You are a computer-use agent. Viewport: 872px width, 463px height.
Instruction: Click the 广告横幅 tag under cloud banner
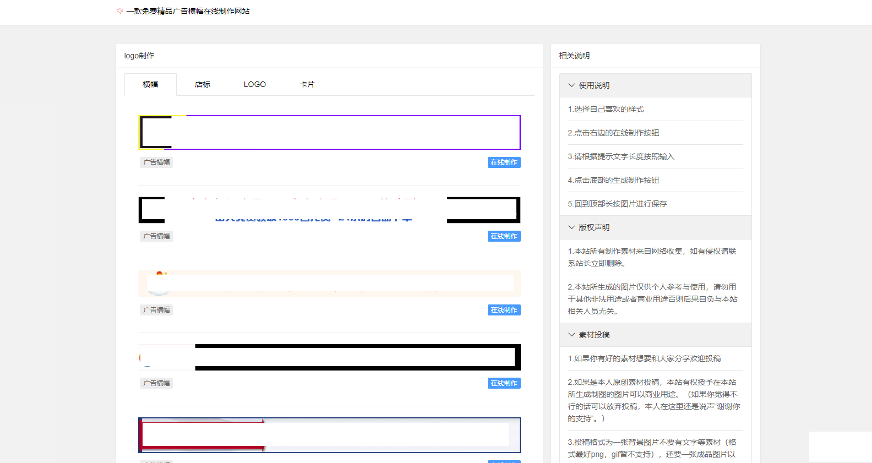click(156, 310)
